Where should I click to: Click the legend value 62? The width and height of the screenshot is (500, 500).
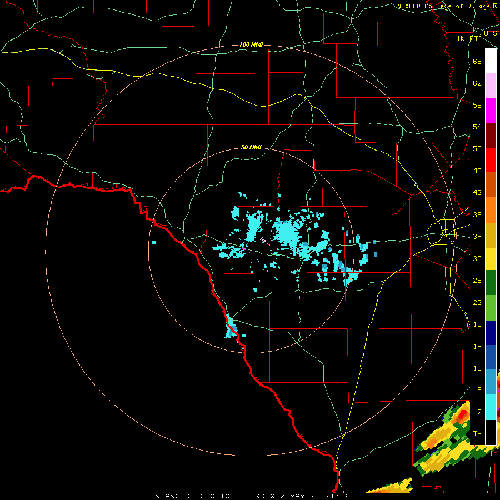tap(477, 83)
